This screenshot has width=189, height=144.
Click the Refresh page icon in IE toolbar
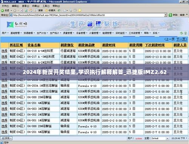point(26,11)
